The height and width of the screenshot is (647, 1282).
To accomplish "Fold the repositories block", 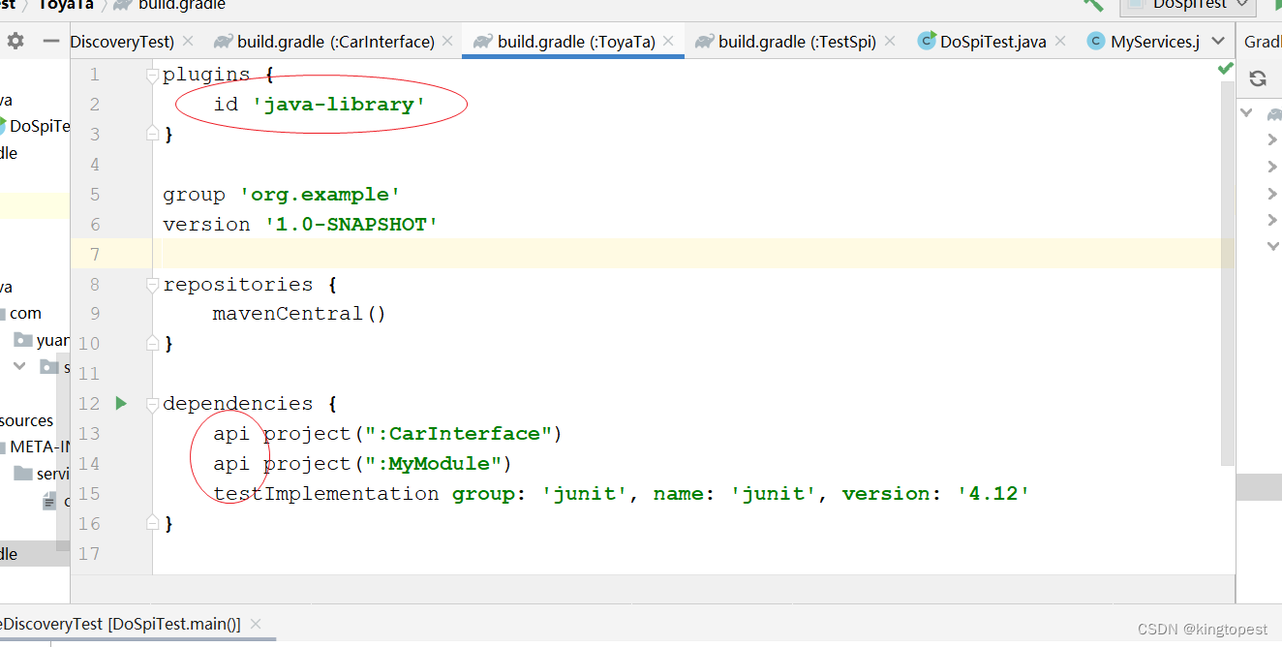I will point(152,285).
